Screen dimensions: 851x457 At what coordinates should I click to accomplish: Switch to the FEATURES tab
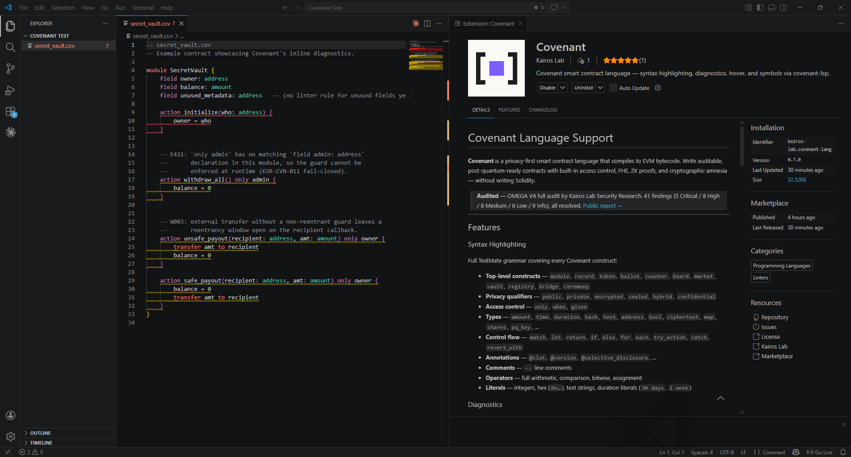point(509,110)
